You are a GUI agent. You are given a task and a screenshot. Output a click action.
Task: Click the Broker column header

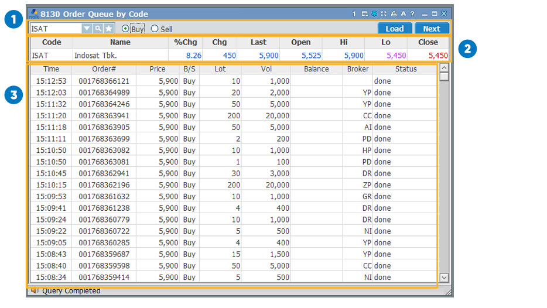click(357, 69)
